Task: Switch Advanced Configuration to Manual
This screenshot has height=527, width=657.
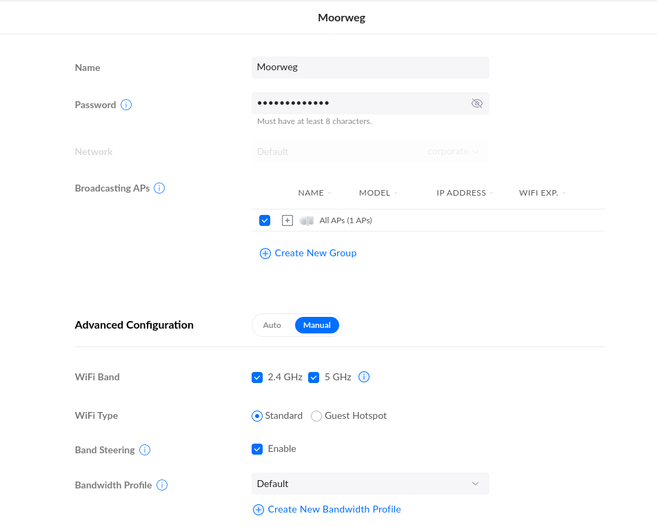Action: click(317, 325)
